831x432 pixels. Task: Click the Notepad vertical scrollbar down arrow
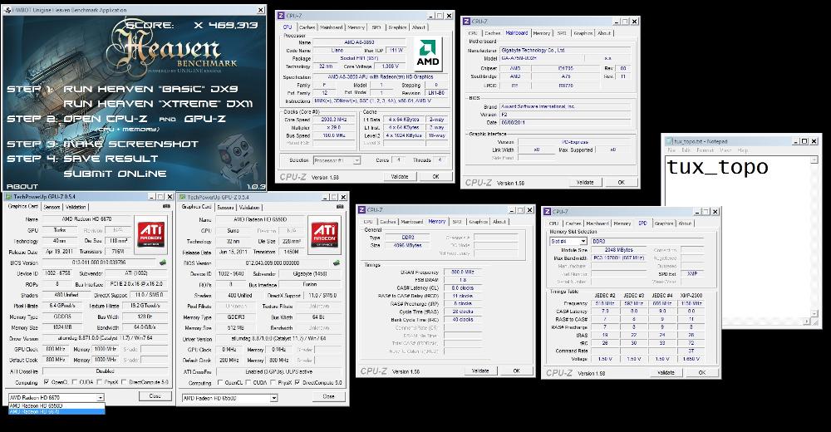pyautogui.click(x=815, y=314)
